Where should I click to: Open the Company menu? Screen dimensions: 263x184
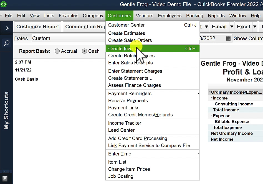(x=93, y=16)
